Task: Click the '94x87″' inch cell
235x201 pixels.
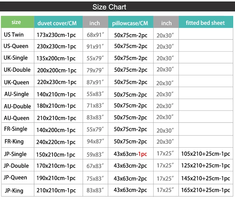Action: (x=95, y=142)
